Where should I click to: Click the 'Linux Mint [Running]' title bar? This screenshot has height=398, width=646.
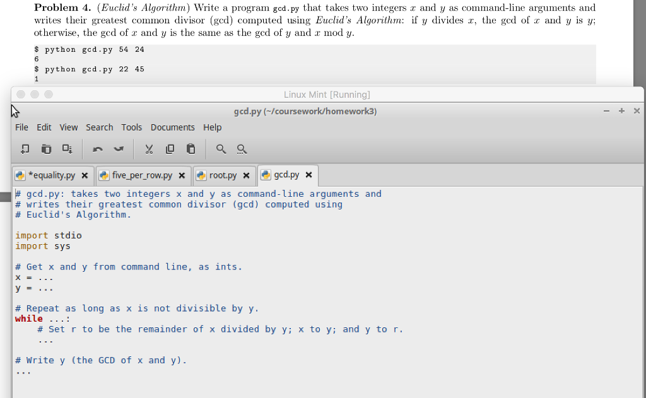coord(327,95)
